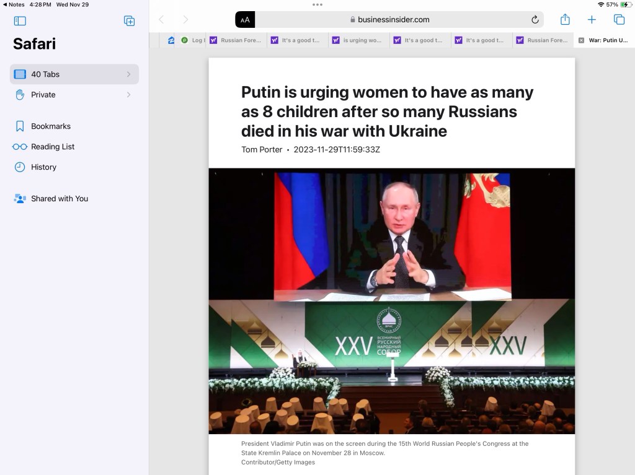The image size is (635, 475).
Task: Add a new tab with plus icon
Action: (x=592, y=20)
